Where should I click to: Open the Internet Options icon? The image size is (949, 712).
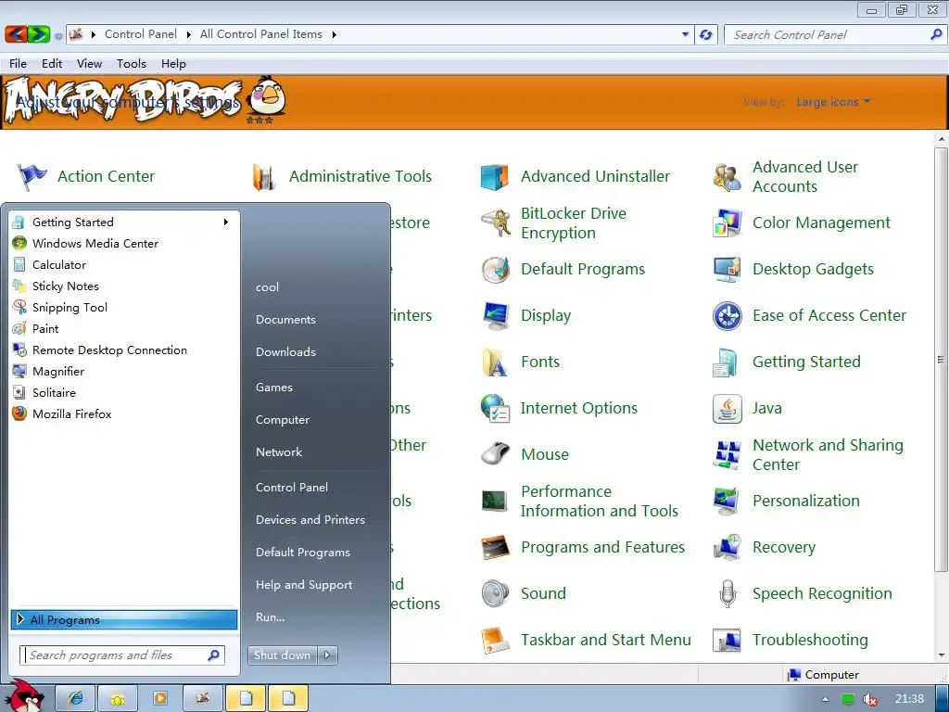pos(496,408)
